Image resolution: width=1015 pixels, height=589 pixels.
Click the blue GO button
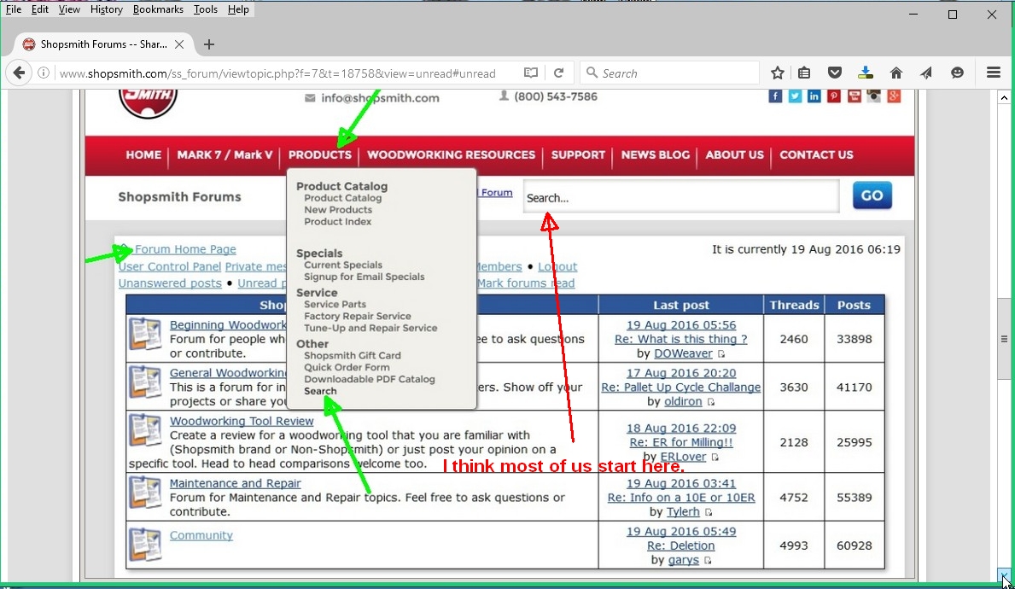[872, 195]
